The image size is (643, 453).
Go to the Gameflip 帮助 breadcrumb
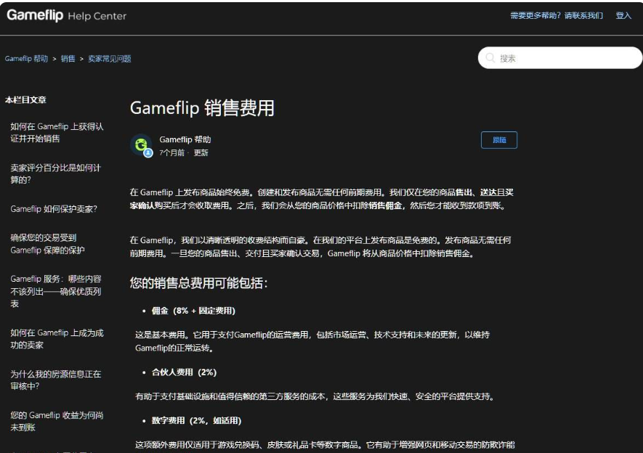tap(26, 59)
